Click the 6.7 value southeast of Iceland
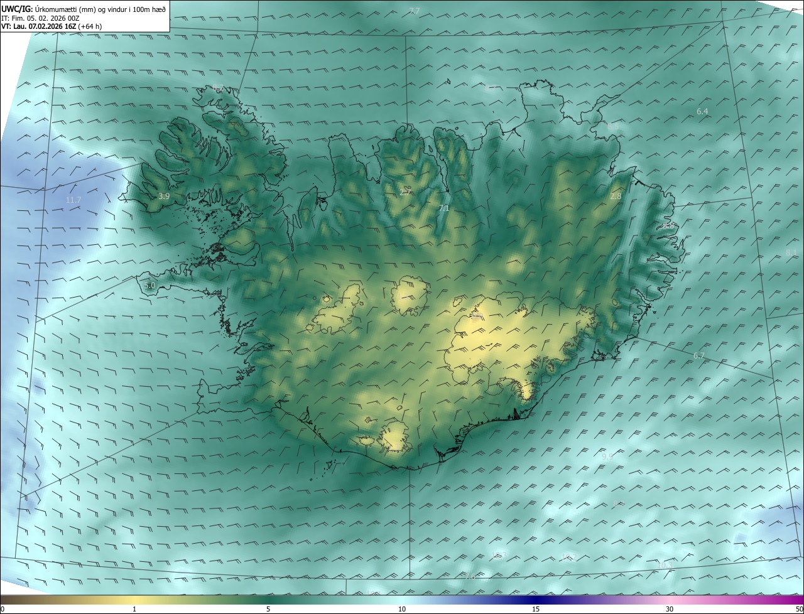 click(699, 356)
